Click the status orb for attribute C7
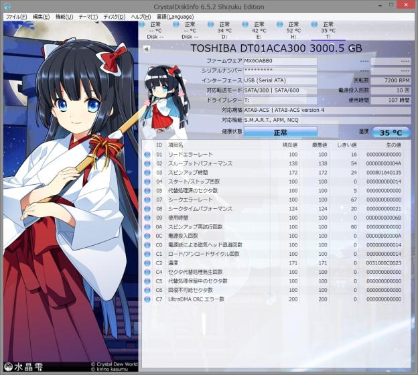 (147, 299)
